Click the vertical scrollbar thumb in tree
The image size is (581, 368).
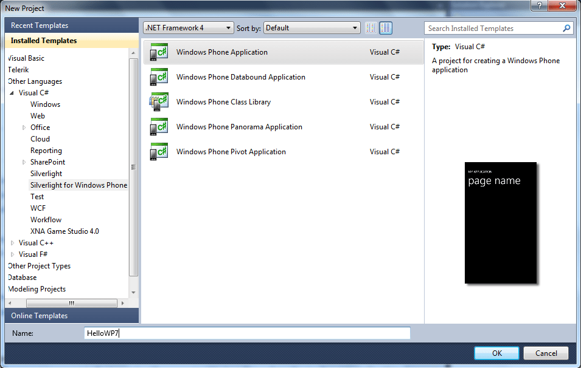tap(133, 167)
